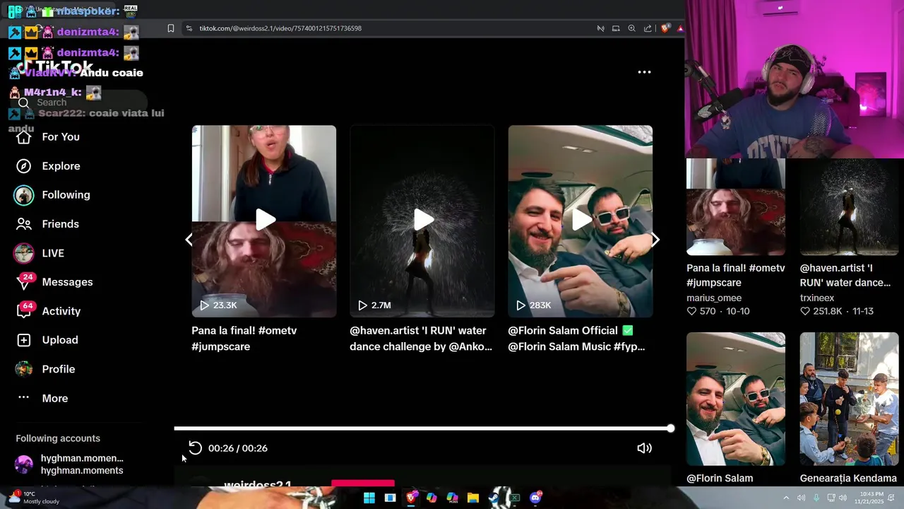This screenshot has height=509, width=904.
Task: Click the share page icon in address bar
Action: (x=648, y=28)
